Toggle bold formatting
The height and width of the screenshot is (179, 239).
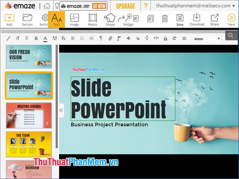click(36, 38)
